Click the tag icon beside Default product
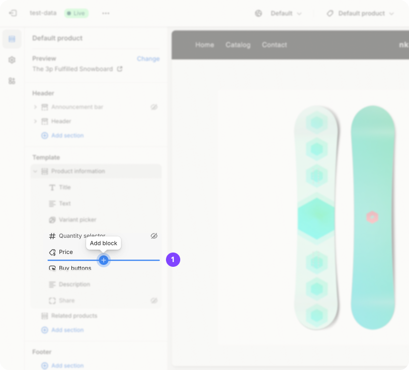Image resolution: width=409 pixels, height=370 pixels. (330, 13)
